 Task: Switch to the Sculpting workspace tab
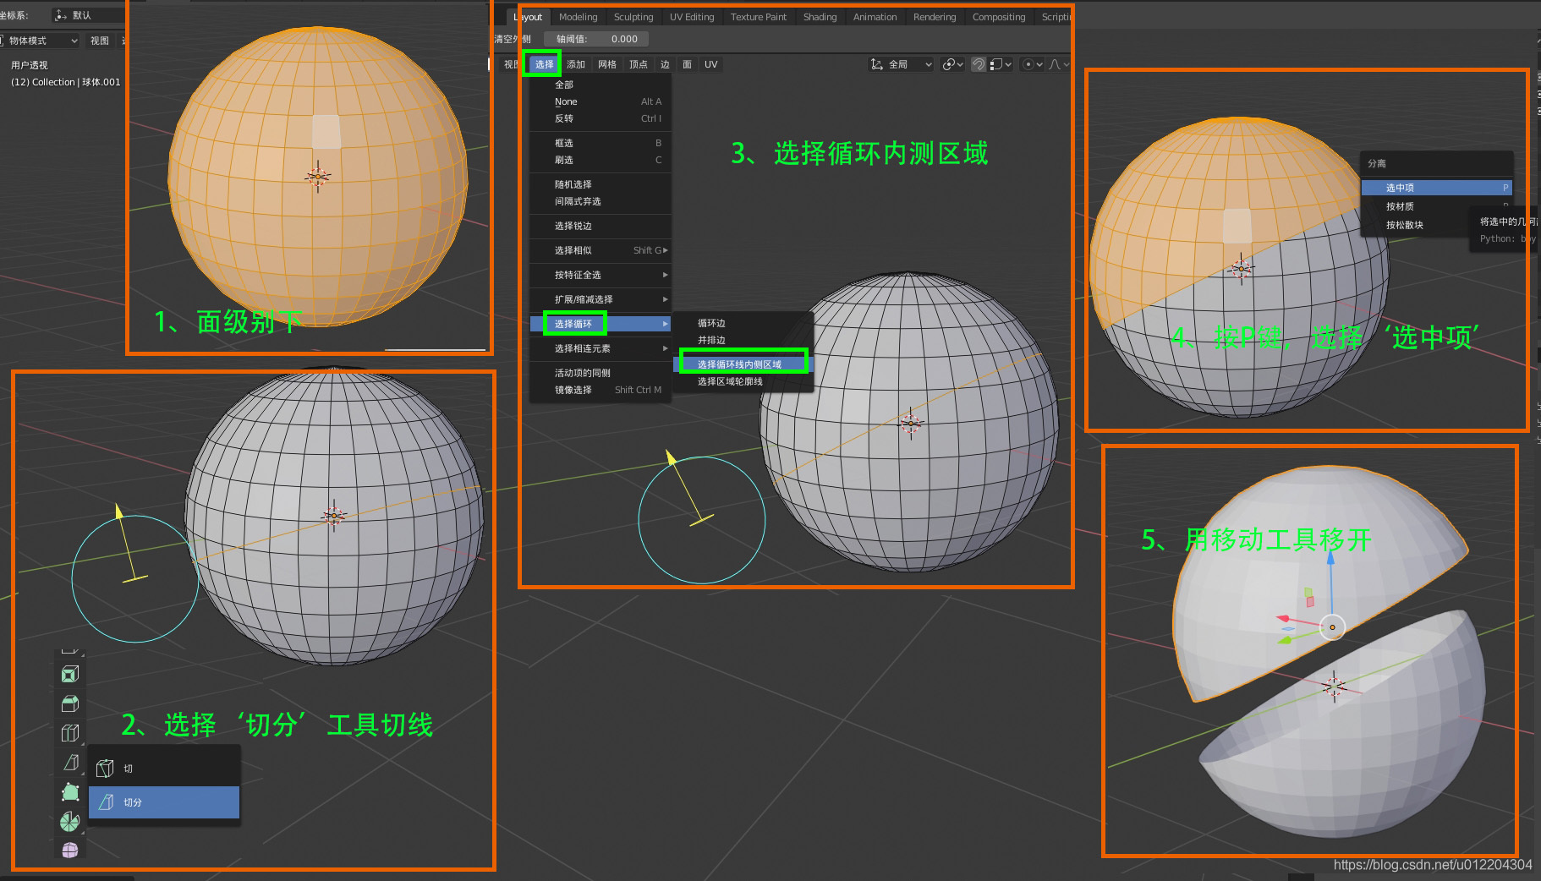[x=633, y=17]
